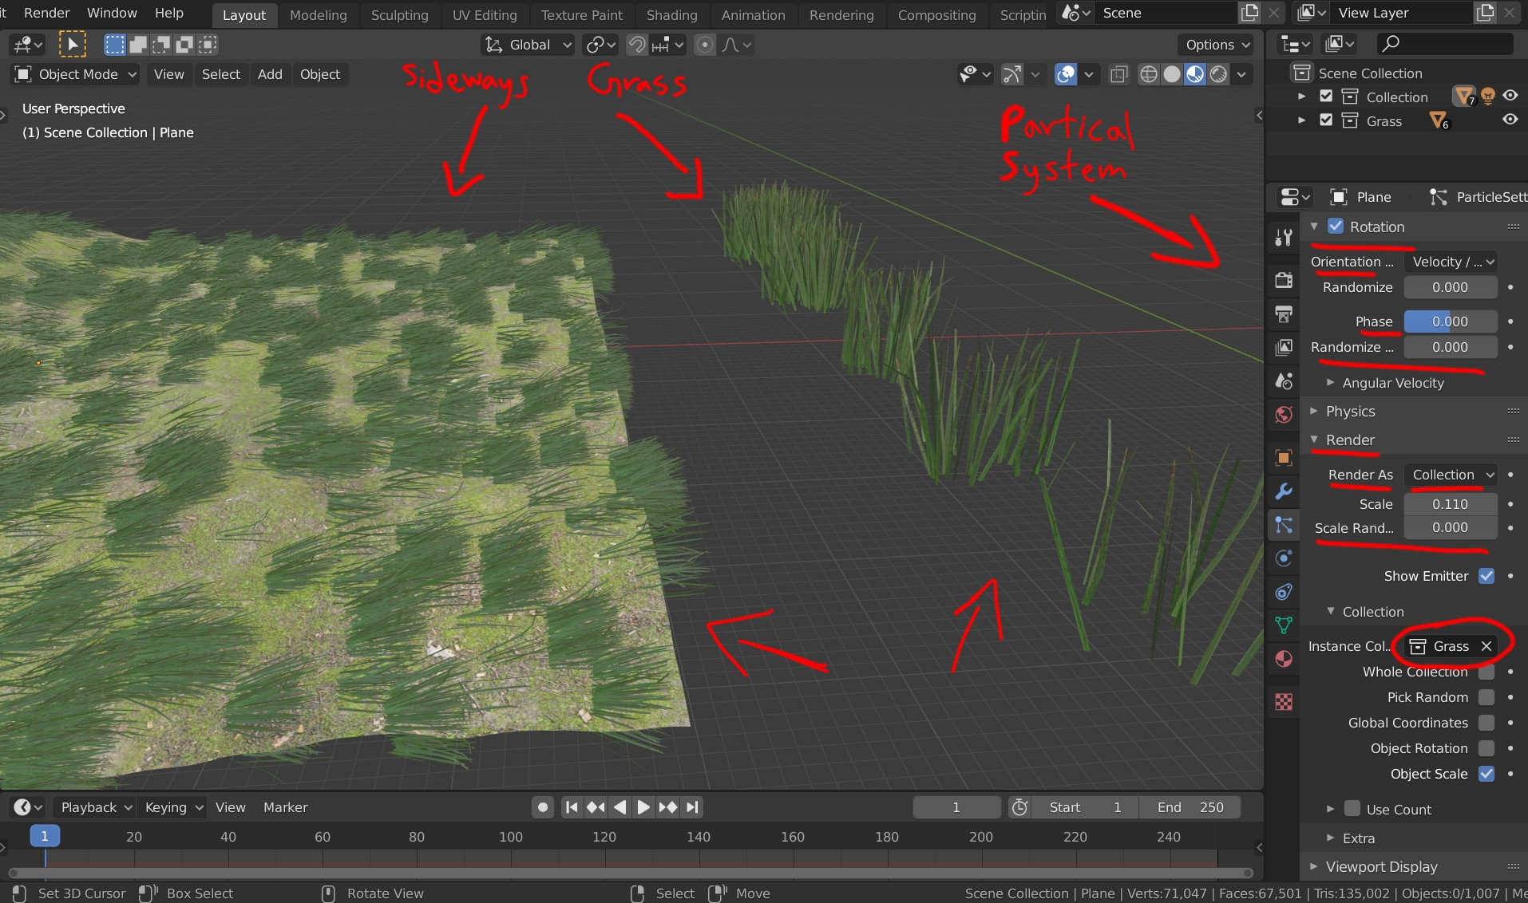Select the wireframe viewport shading mode
This screenshot has width=1528, height=903.
[1149, 74]
